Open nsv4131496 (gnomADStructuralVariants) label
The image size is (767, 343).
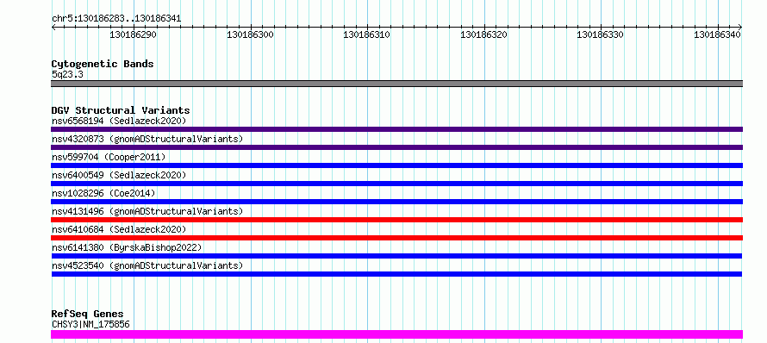click(x=147, y=211)
